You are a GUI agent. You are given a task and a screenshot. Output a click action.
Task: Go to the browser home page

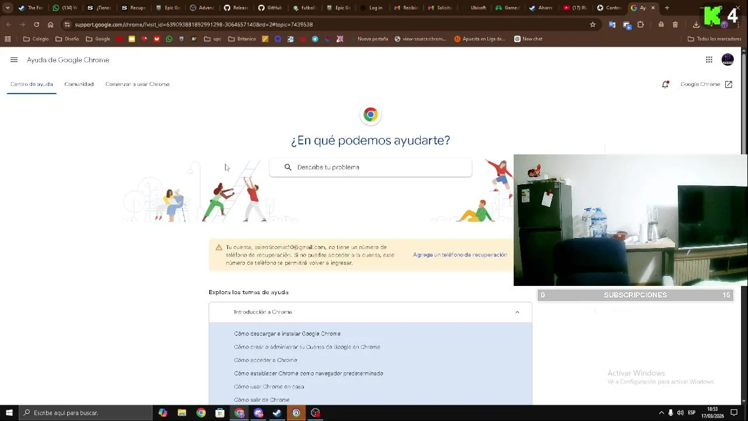pos(50,25)
